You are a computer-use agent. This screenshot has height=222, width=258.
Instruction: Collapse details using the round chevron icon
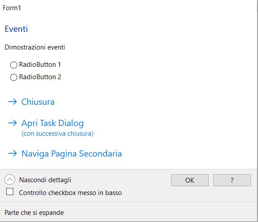10,180
